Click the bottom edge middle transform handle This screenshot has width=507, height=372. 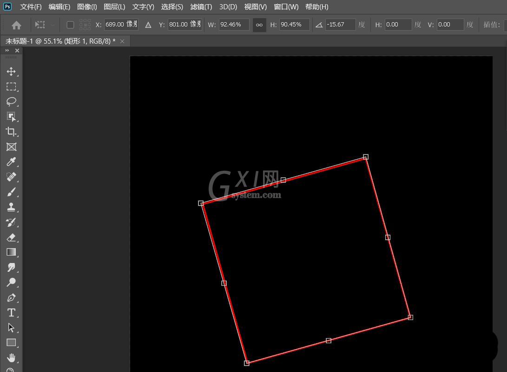click(x=329, y=341)
